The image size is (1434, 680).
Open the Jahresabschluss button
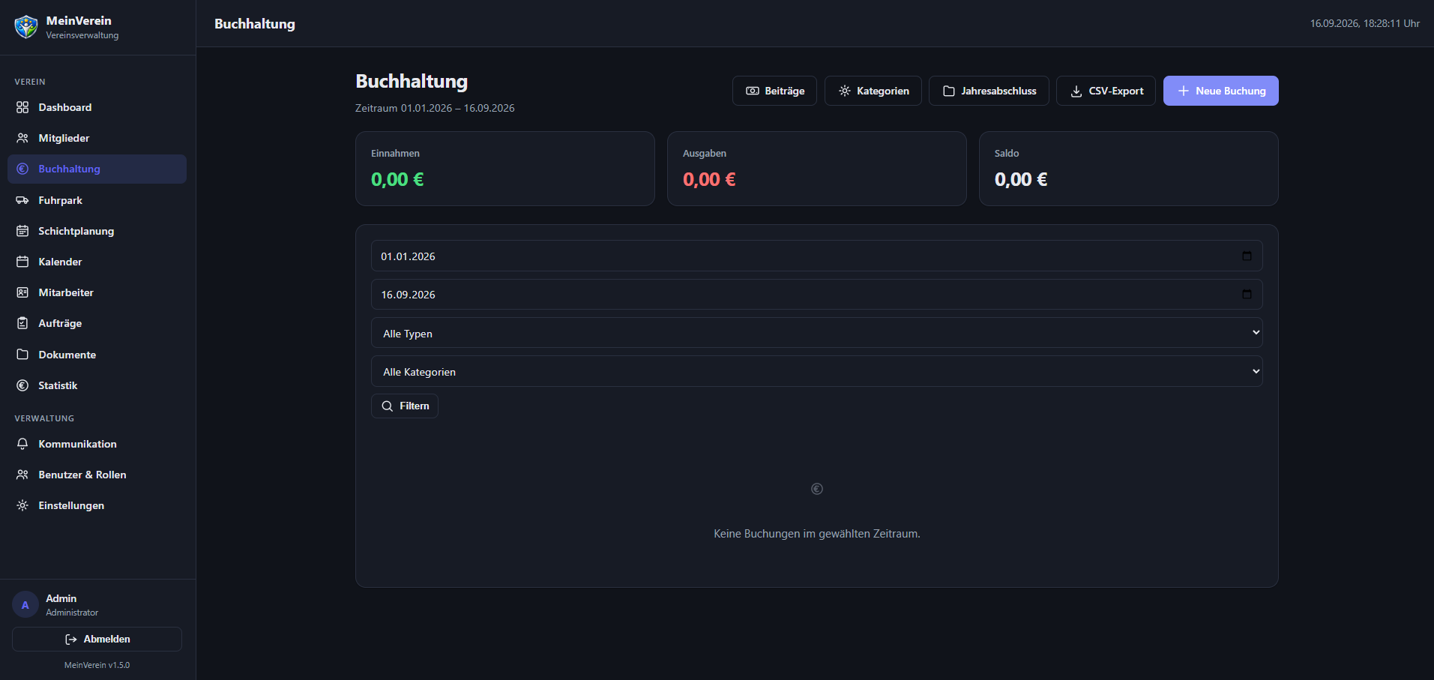pos(989,91)
